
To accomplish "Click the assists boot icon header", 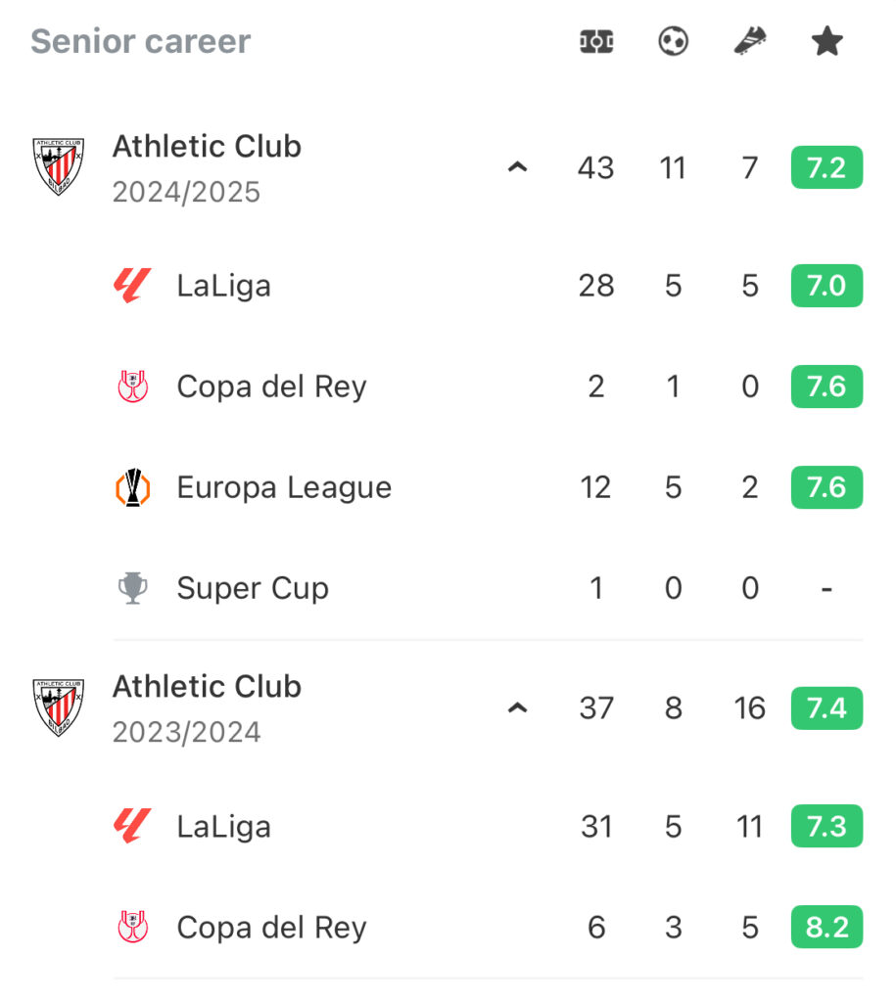I will click(750, 41).
